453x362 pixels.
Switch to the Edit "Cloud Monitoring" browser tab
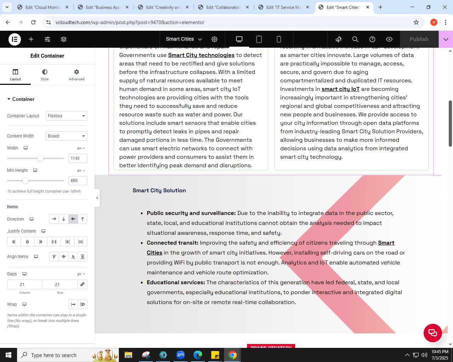(43, 7)
